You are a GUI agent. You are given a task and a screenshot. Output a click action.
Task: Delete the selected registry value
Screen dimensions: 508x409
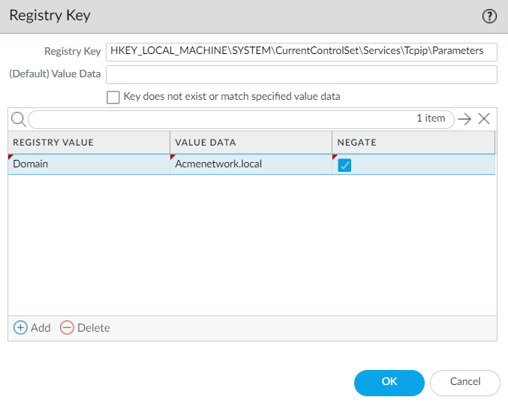pyautogui.click(x=86, y=328)
